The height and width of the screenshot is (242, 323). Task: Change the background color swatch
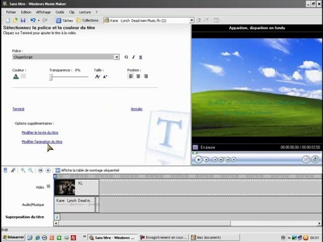pyautogui.click(x=23, y=76)
